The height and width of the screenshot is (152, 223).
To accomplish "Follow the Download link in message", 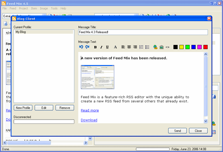I will 89,120.
